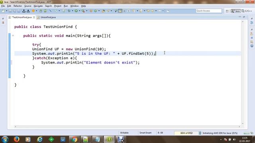Click the Writable status field
The height and width of the screenshot is (143, 255).
[124, 133]
